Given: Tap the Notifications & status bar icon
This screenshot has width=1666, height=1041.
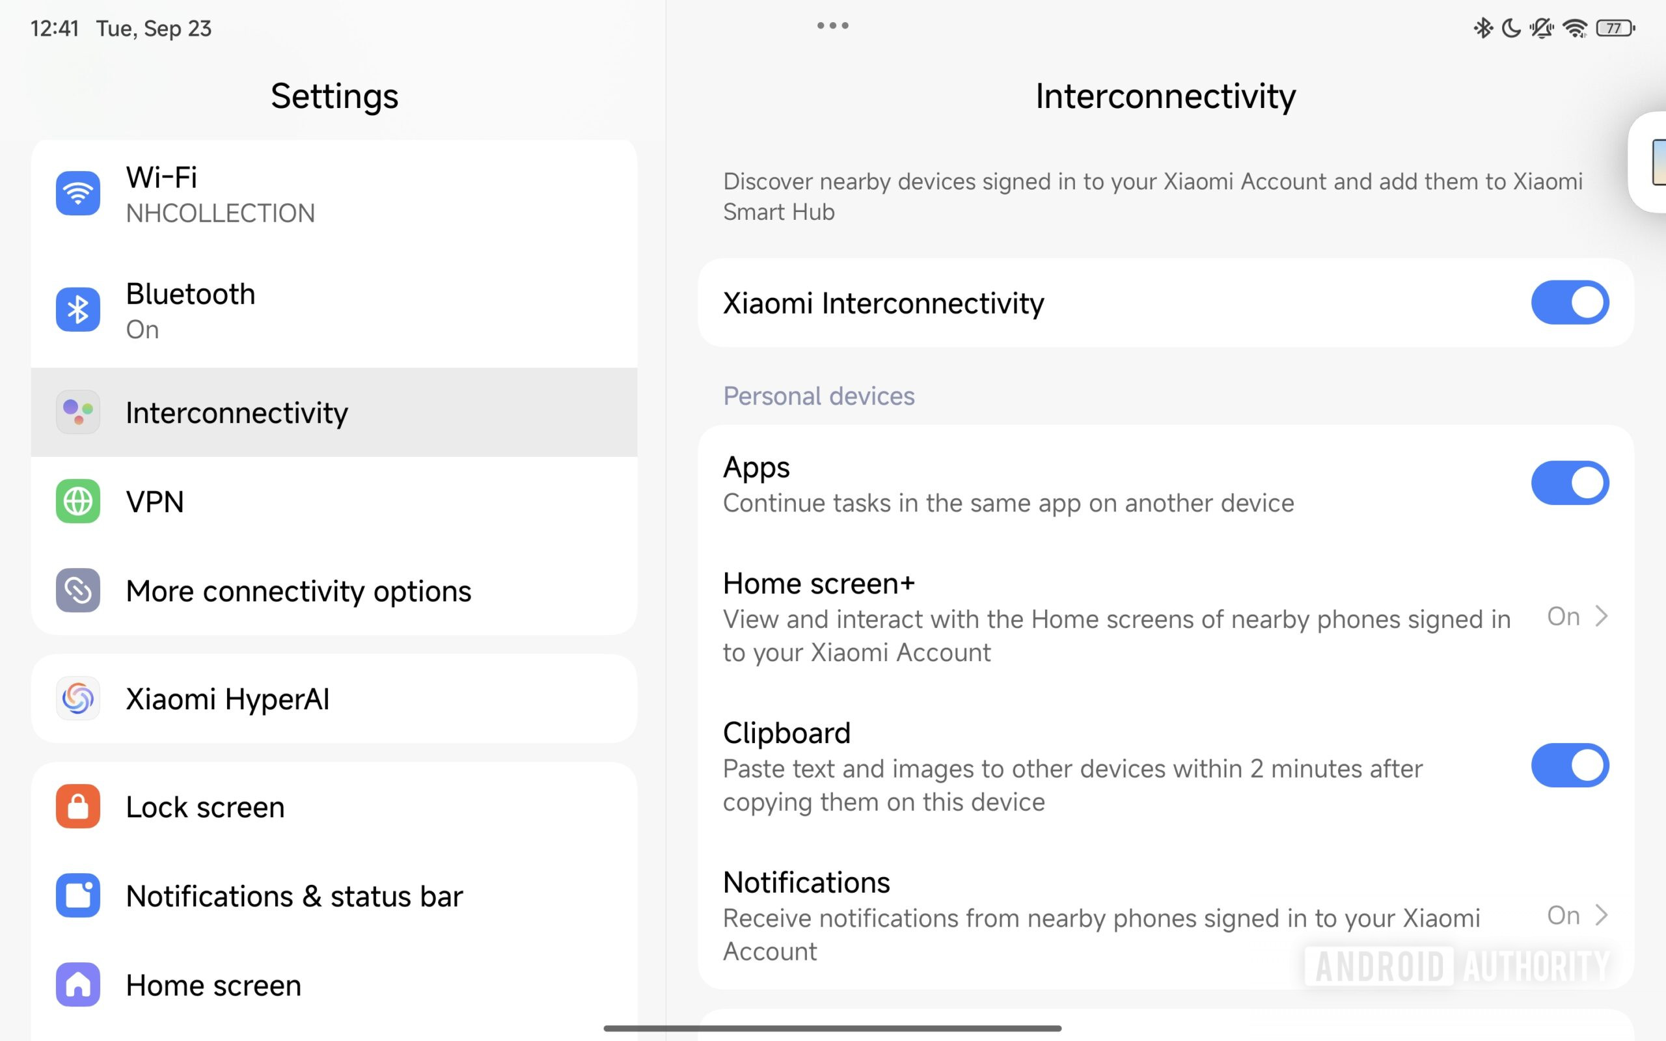Looking at the screenshot, I should tap(78, 895).
